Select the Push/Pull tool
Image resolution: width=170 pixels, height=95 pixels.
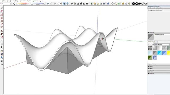(2, 31)
